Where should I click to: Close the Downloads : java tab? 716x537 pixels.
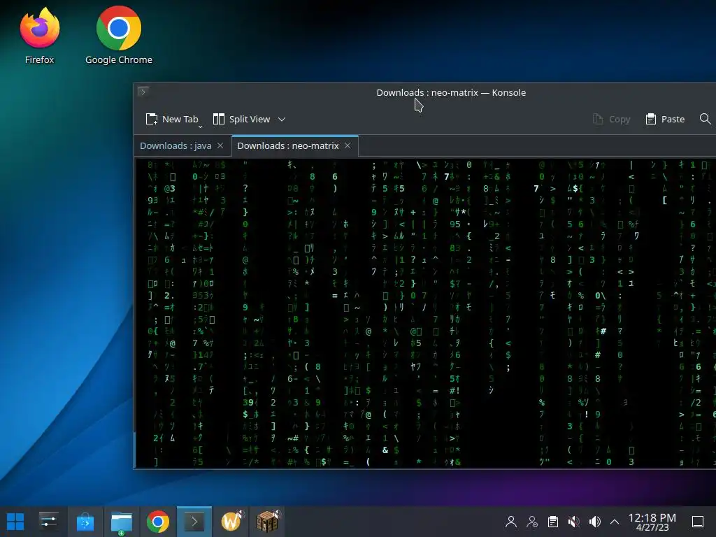coord(220,145)
